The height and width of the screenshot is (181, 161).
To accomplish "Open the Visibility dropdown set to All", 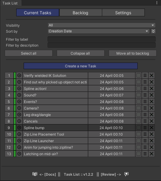I will click(x=102, y=25).
